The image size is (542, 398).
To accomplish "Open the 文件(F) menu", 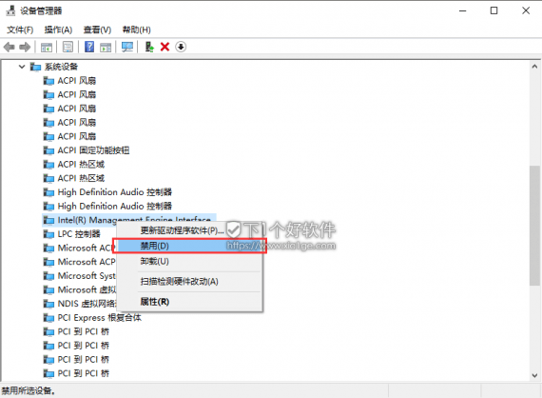I will click(x=20, y=30).
